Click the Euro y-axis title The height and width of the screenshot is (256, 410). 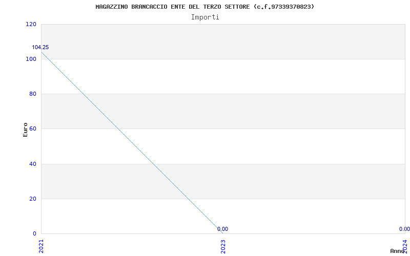pyautogui.click(x=25, y=130)
